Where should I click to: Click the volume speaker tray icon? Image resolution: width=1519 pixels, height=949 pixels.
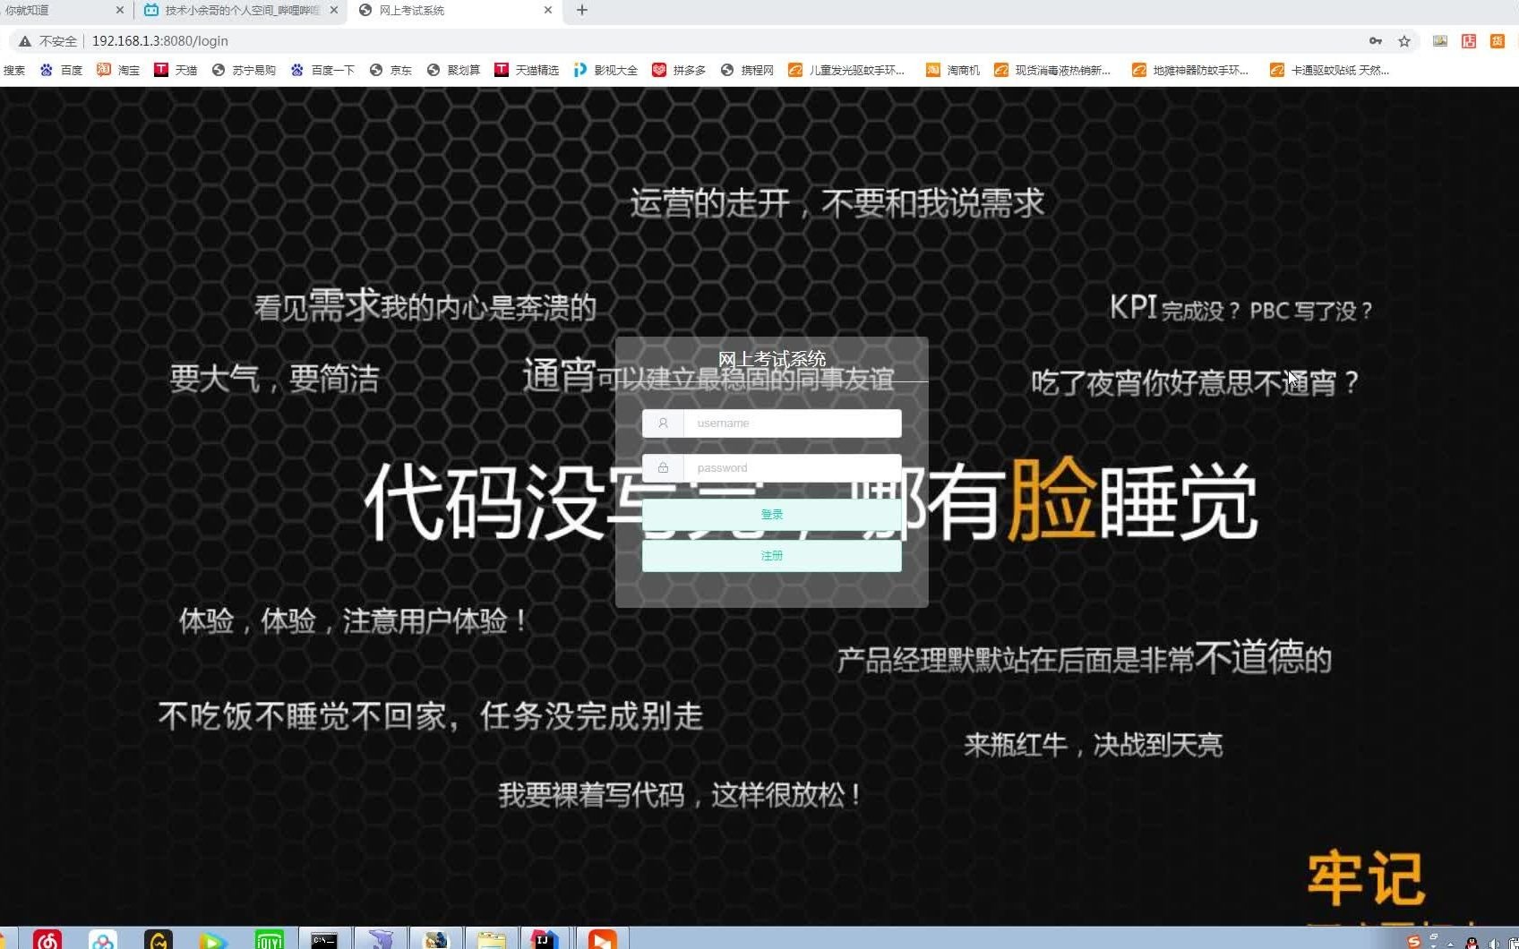coord(1493,943)
